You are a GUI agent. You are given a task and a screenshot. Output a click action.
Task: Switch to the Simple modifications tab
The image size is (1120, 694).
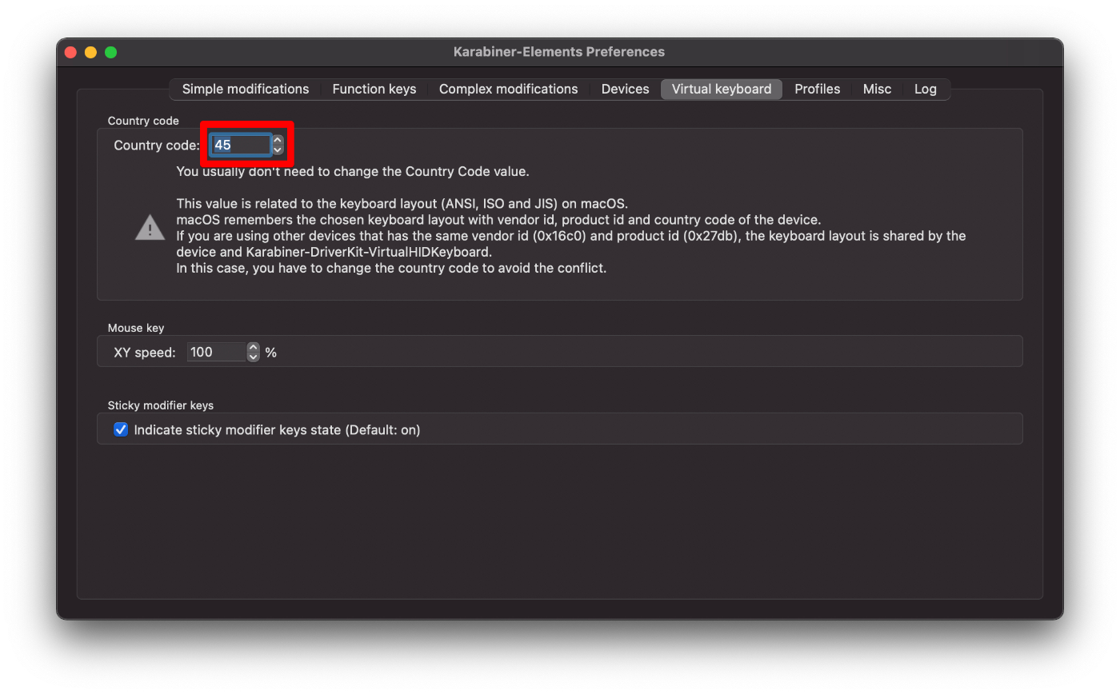pyautogui.click(x=246, y=89)
